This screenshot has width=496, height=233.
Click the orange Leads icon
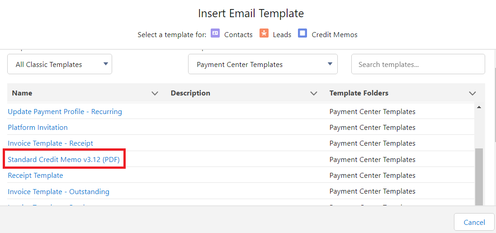click(264, 33)
